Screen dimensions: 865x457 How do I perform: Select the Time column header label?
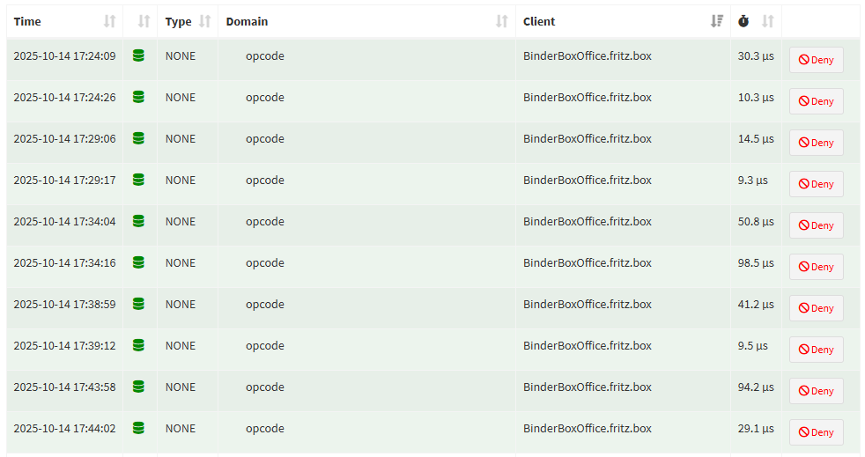(27, 21)
